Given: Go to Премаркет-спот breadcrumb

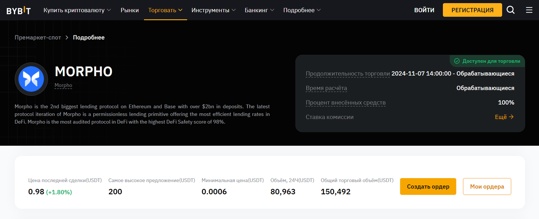Looking at the screenshot, I should point(38,37).
